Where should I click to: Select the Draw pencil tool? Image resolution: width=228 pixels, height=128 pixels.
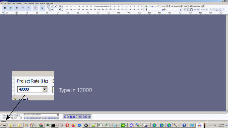pyautogui.click(x=55, y=6)
